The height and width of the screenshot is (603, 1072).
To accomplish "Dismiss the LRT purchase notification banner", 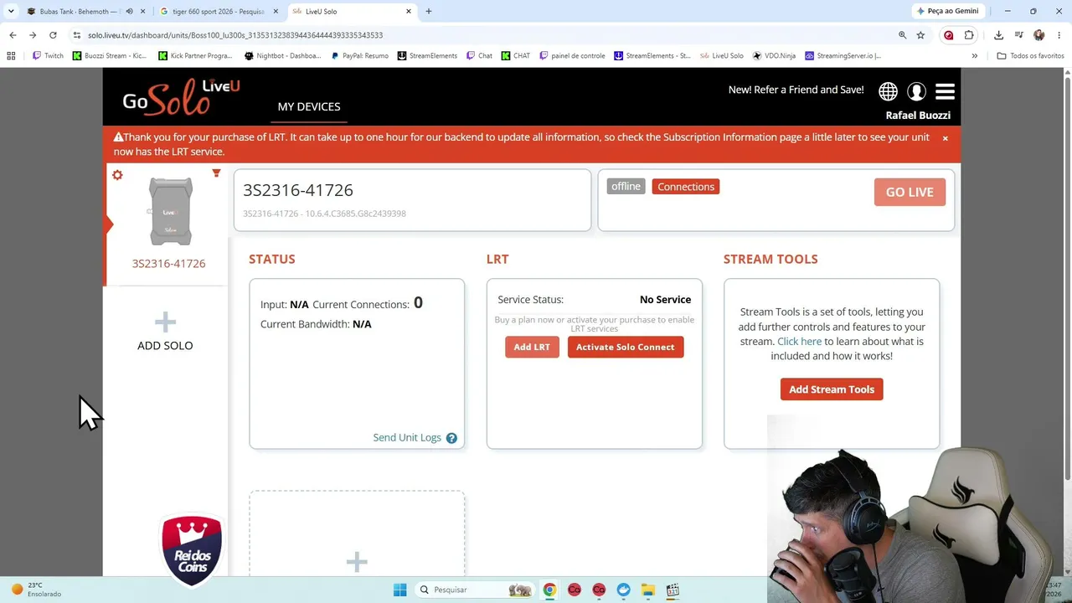I will pyautogui.click(x=945, y=138).
